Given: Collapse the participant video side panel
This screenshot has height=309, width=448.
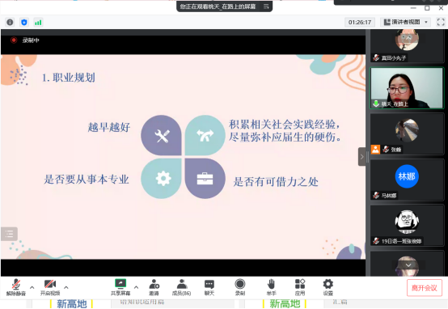Looking at the screenshot, I should (361, 157).
